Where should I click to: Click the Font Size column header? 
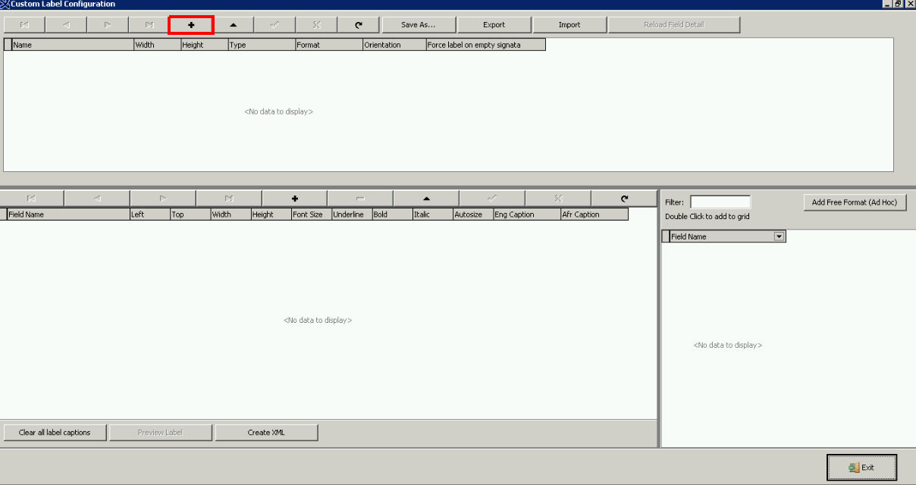312,214
